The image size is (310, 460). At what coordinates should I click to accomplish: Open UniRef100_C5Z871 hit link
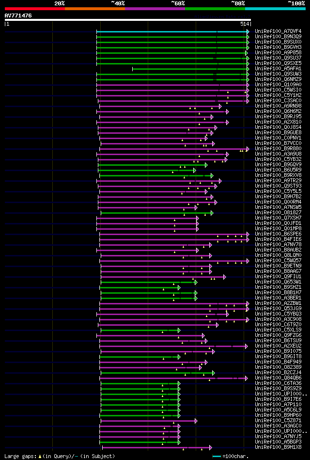point(279,420)
